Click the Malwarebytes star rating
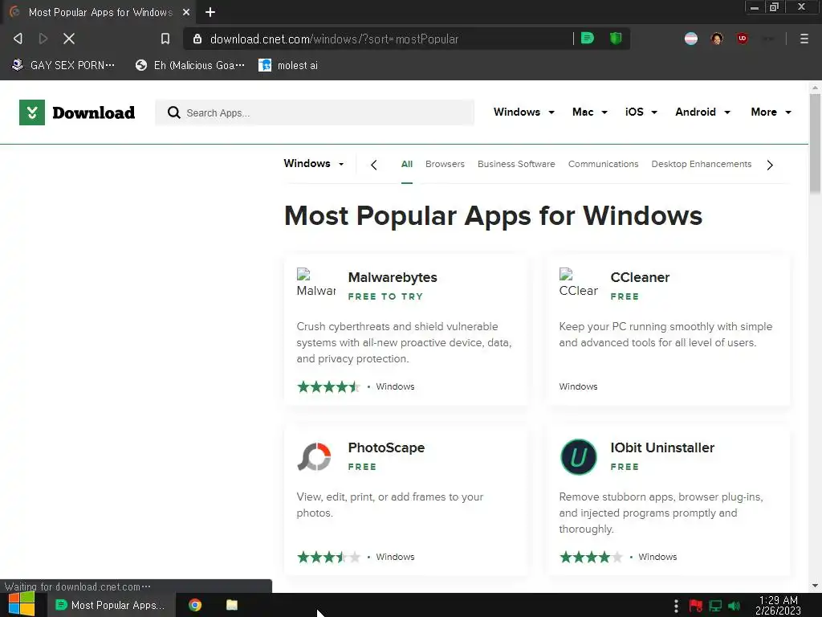This screenshot has width=822, height=617. click(x=328, y=386)
